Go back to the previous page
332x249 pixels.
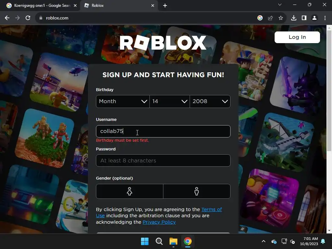tap(7, 18)
